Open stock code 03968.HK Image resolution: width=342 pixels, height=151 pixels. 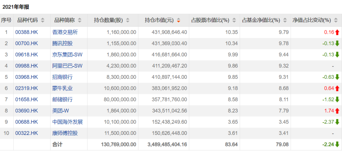[27, 77]
